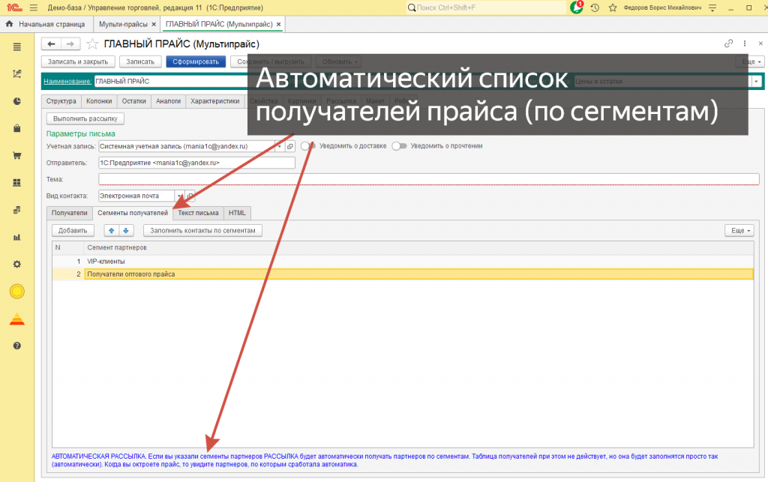
Task: Select the 'VIP-клиенты' segment row
Action: (403, 262)
